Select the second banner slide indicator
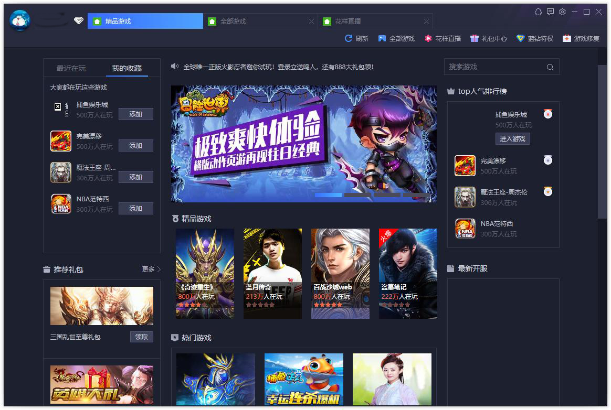Screen dimensions: 611x410 (357, 195)
